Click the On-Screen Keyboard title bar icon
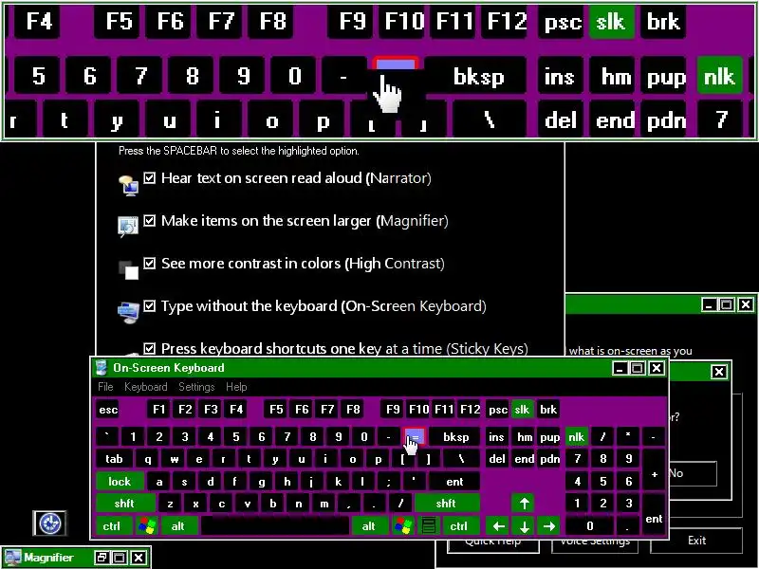This screenshot has height=569, width=759. point(102,368)
